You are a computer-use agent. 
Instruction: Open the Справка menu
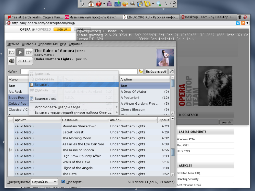tap(75, 44)
